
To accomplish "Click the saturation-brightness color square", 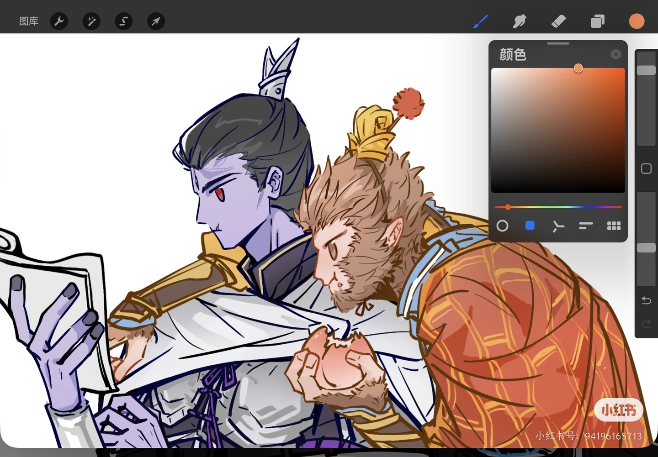I will [x=558, y=131].
